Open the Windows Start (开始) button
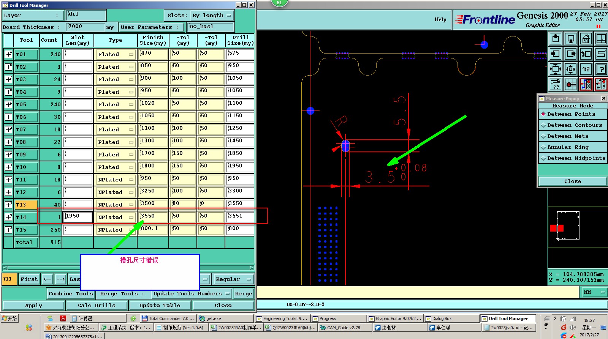This screenshot has width=608, height=339. (x=9, y=319)
